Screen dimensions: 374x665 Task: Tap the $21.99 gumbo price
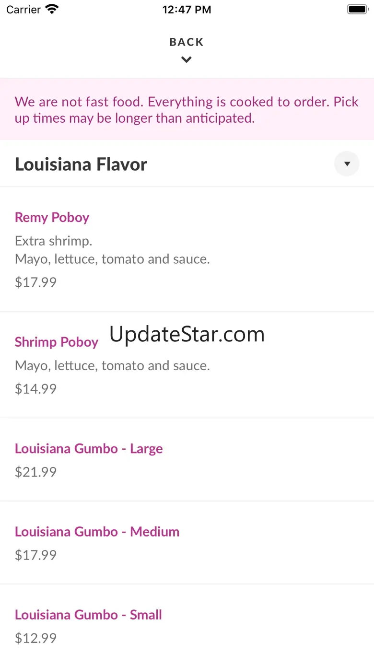tap(35, 472)
